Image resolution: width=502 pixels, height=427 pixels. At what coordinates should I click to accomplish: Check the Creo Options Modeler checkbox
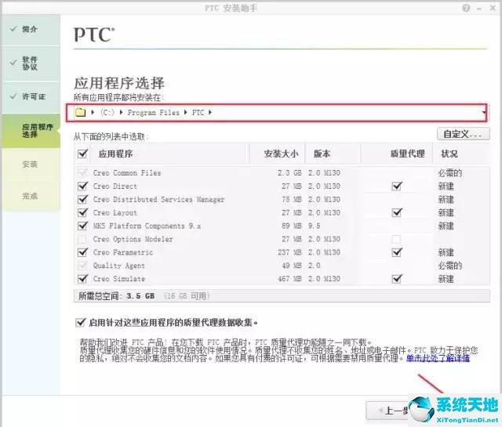point(82,239)
